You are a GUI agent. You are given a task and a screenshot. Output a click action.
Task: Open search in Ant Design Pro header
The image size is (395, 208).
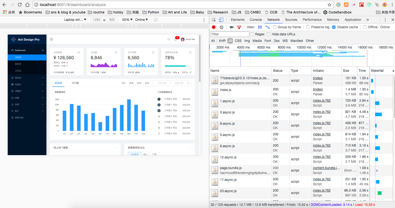(x=169, y=39)
